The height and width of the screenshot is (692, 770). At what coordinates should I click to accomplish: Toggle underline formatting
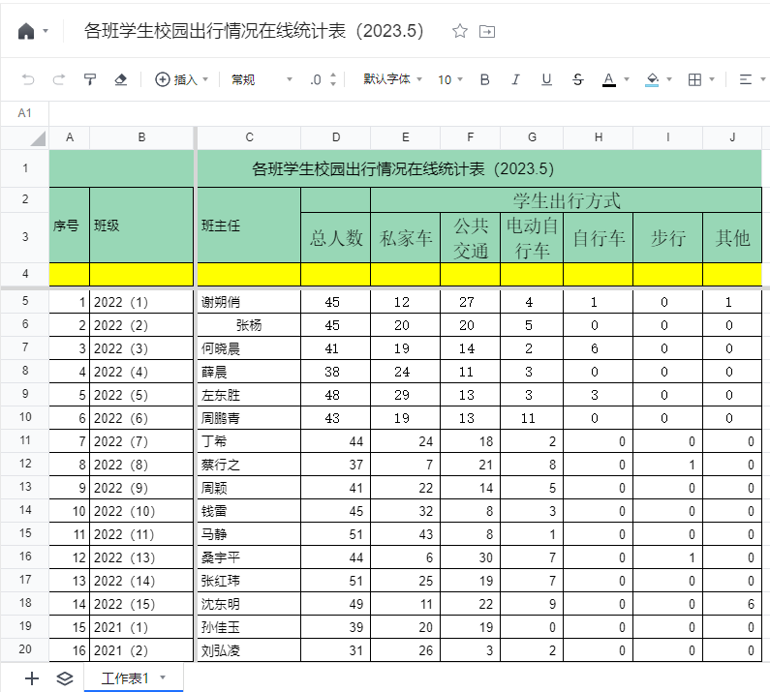click(x=546, y=79)
